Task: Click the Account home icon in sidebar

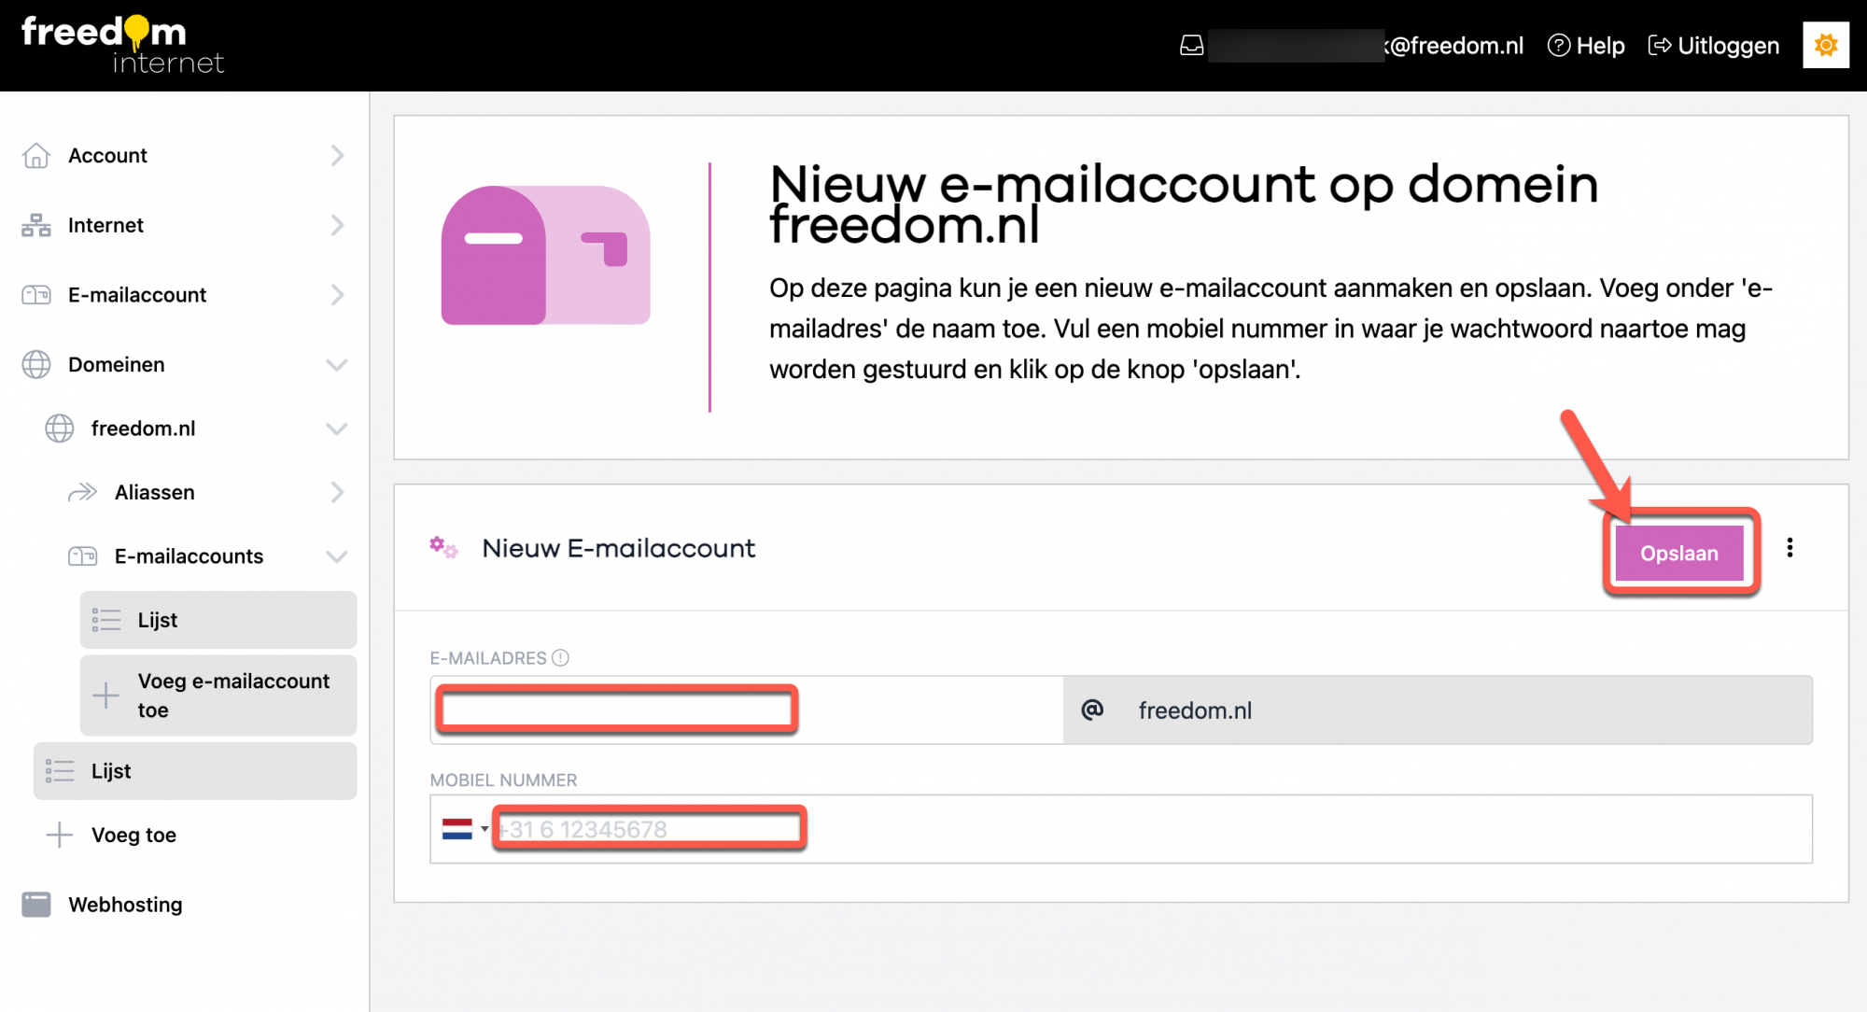Action: pyautogui.click(x=36, y=155)
